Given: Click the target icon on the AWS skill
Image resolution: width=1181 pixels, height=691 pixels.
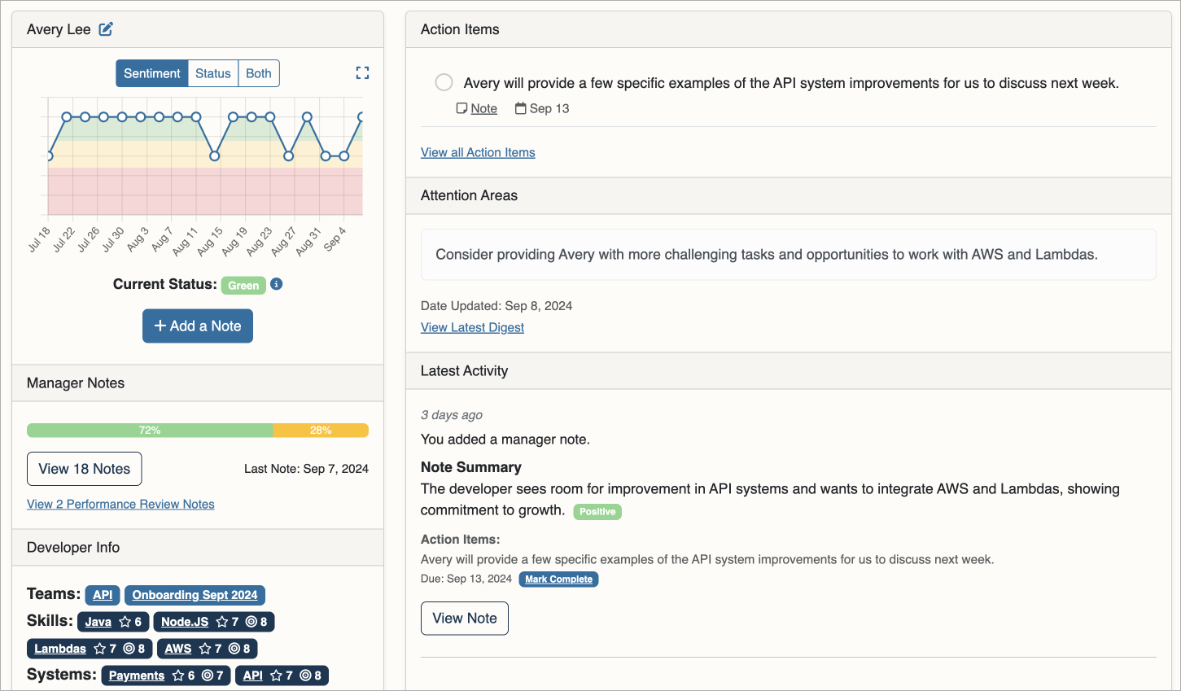Looking at the screenshot, I should (234, 649).
